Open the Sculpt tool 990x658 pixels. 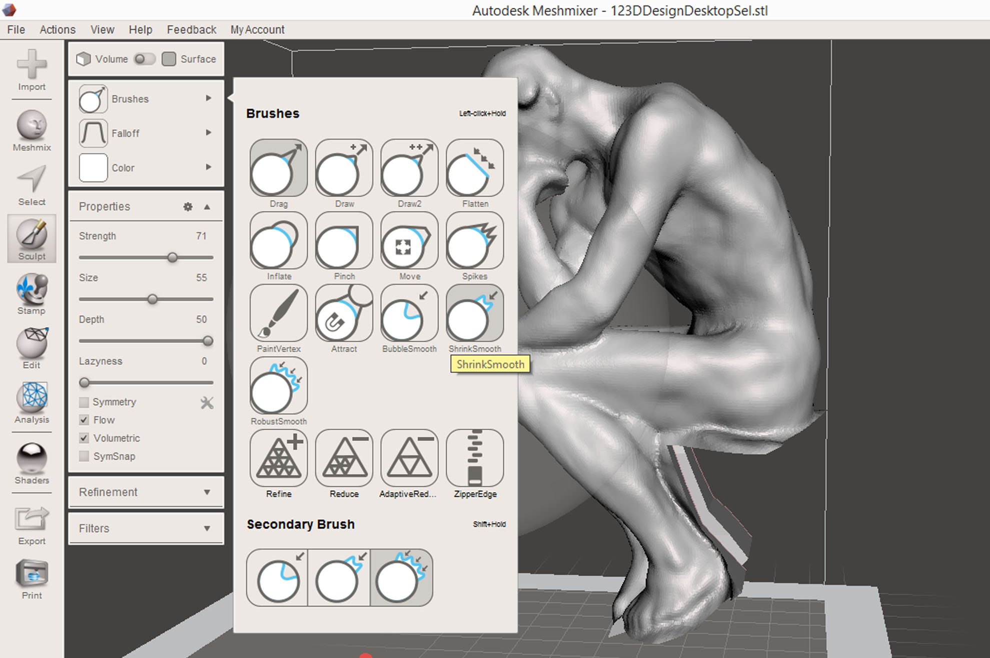click(x=32, y=239)
